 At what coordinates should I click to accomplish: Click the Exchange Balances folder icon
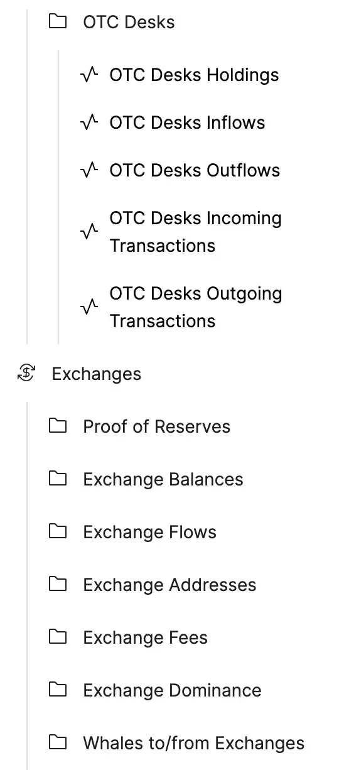(58, 479)
